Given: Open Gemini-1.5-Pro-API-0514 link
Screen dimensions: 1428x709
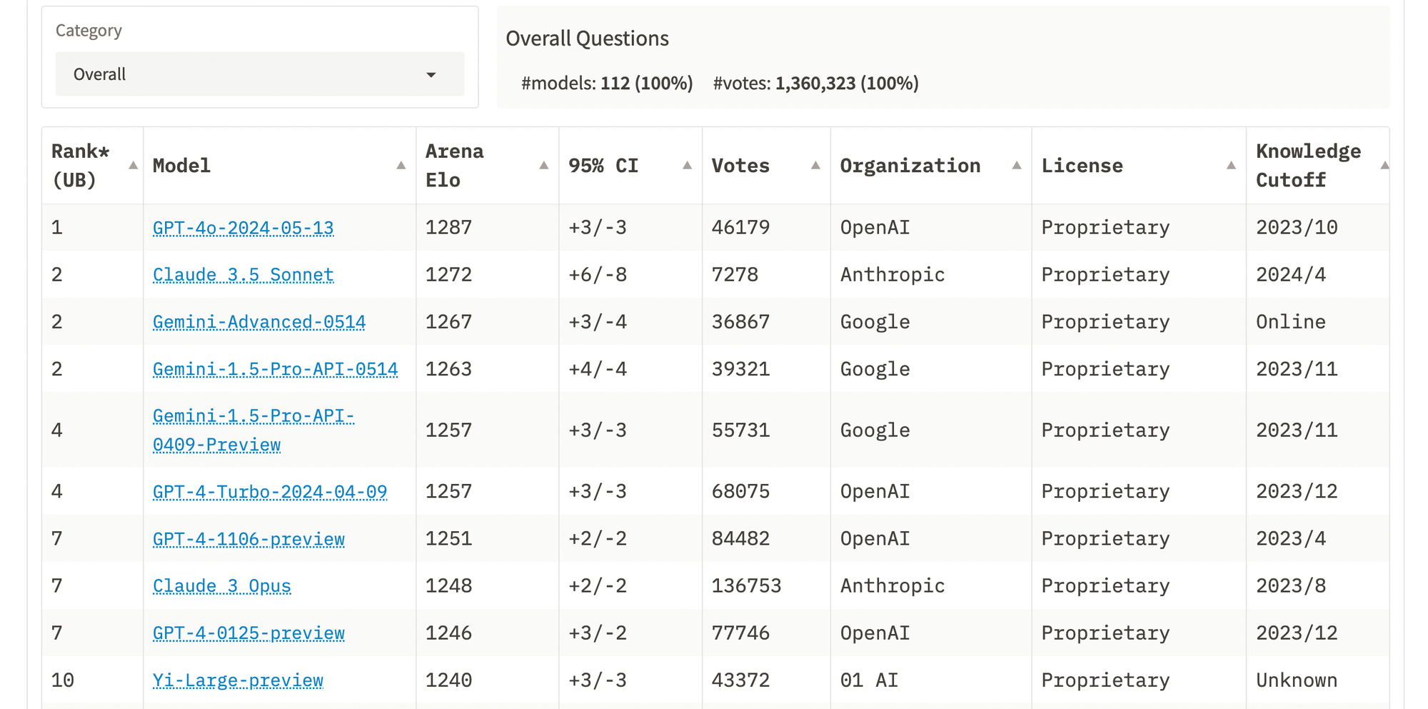Looking at the screenshot, I should [x=275, y=369].
